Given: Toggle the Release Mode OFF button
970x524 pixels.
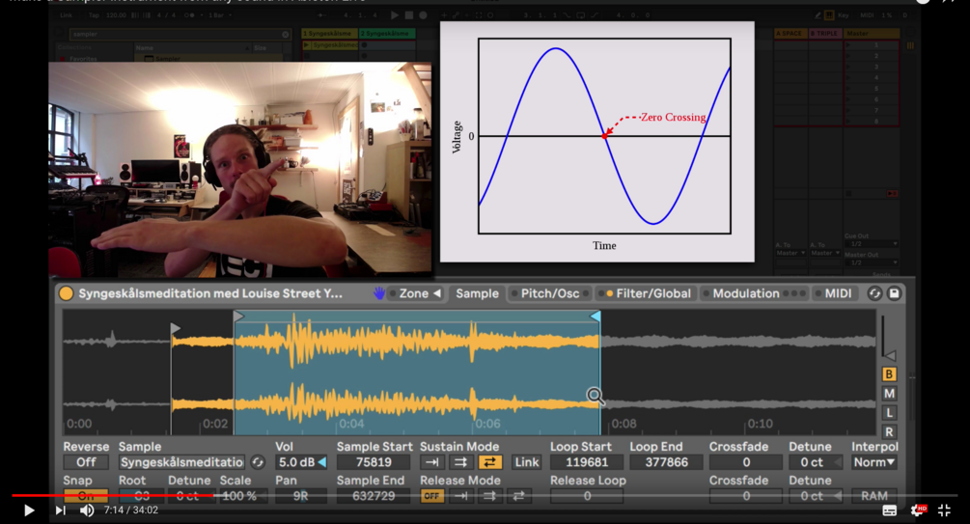Looking at the screenshot, I should point(431,496).
